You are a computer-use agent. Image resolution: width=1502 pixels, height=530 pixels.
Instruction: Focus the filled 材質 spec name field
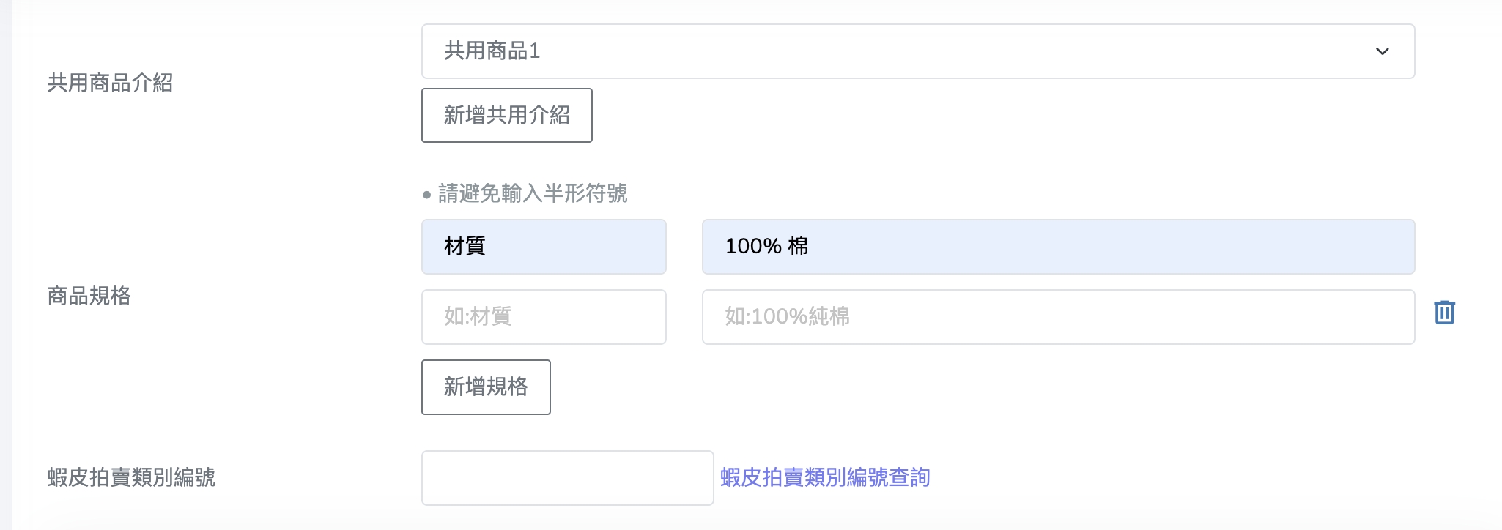pos(544,247)
